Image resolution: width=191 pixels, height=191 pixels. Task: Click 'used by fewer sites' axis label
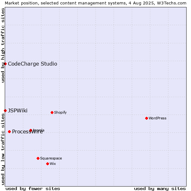(33, 188)
